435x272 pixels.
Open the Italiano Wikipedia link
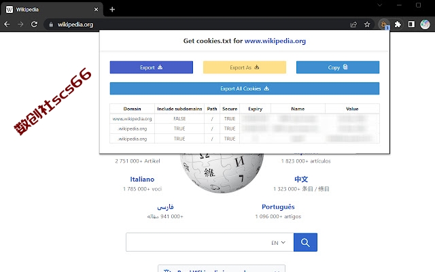142,180
